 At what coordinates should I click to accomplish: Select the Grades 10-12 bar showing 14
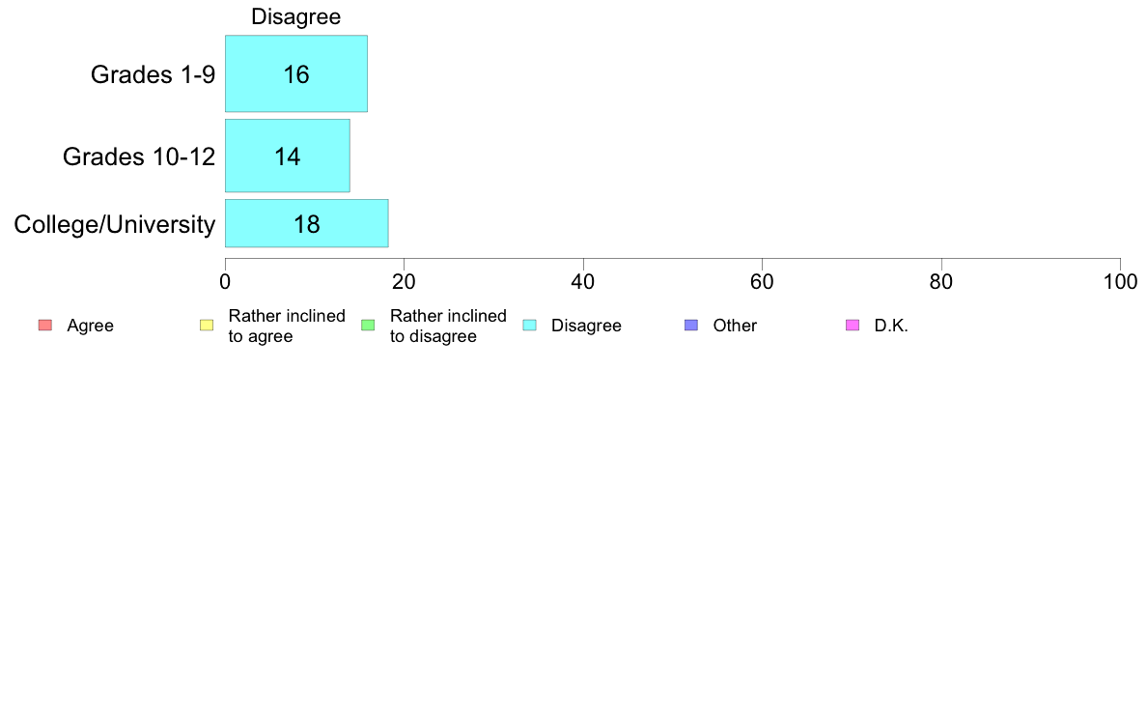[288, 156]
